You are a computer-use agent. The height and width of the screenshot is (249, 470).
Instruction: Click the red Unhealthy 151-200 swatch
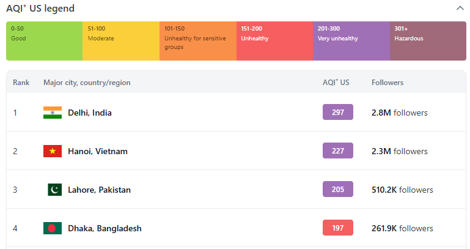[x=274, y=41]
